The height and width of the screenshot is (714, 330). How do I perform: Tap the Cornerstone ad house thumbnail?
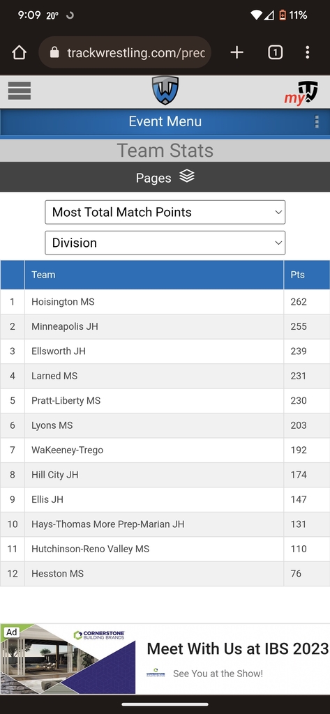click(x=68, y=660)
